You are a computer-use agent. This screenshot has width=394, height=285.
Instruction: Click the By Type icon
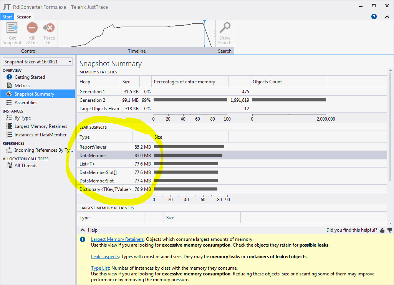pyautogui.click(x=9, y=118)
